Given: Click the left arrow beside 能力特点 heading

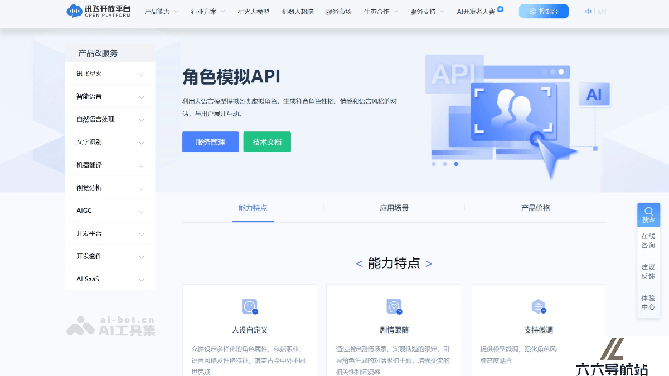Looking at the screenshot, I should click(x=359, y=264).
